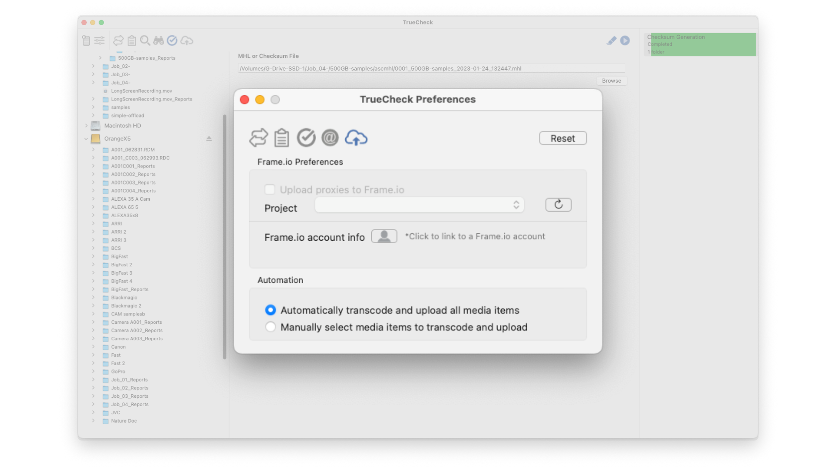836x470 pixels.
Task: Click the MHL or Checksum File path field
Action: pos(431,68)
